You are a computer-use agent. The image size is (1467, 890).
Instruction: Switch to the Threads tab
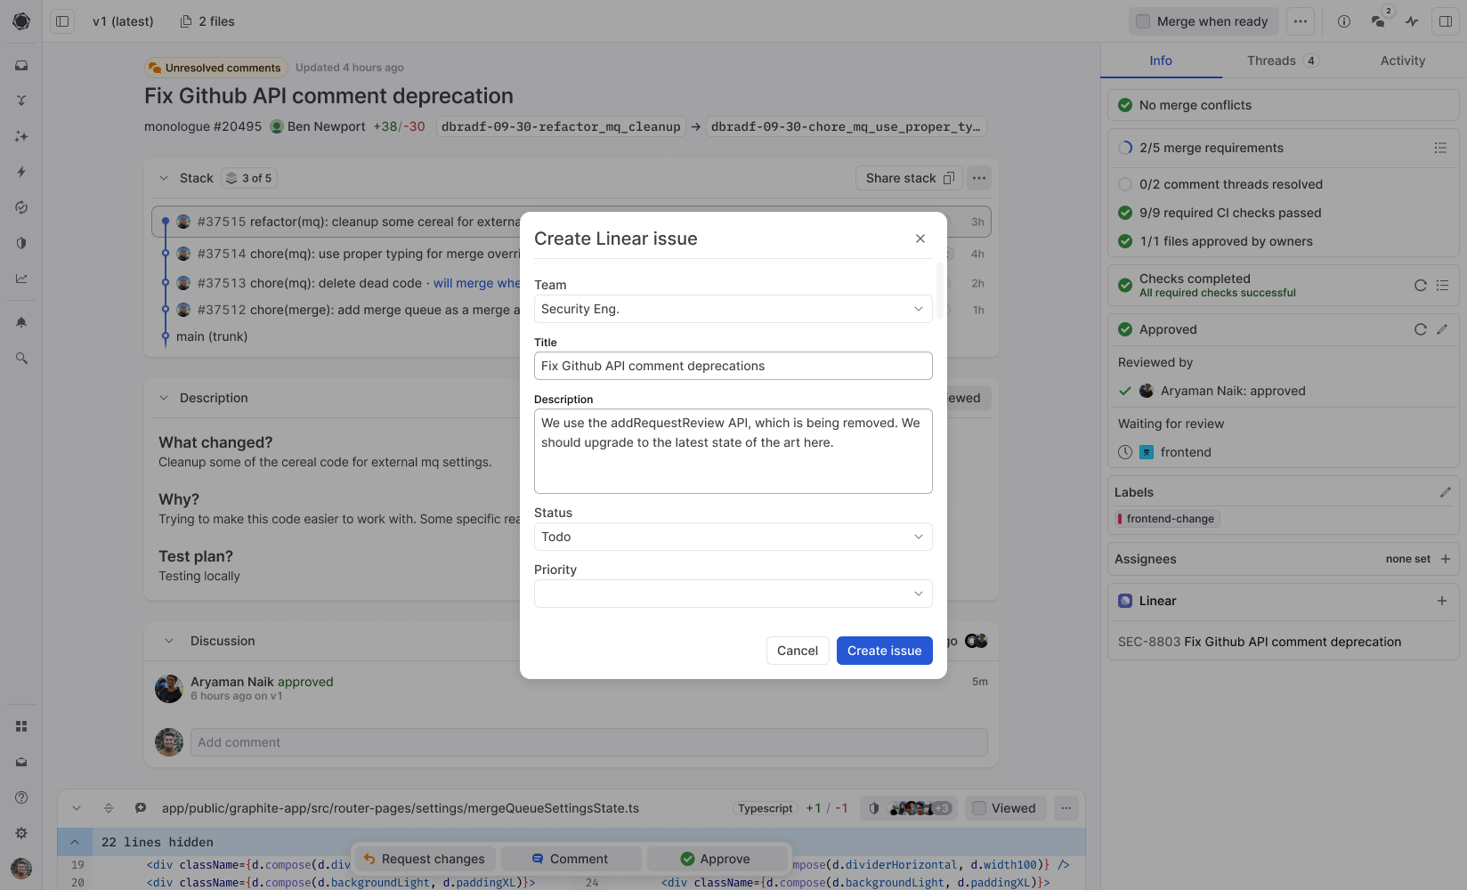pyautogui.click(x=1282, y=61)
